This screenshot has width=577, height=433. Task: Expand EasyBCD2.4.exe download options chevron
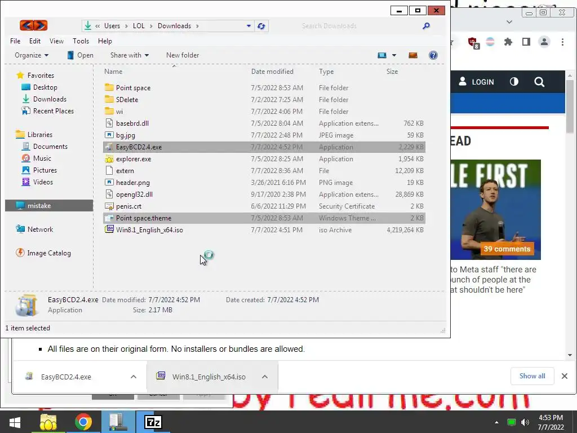(134, 377)
